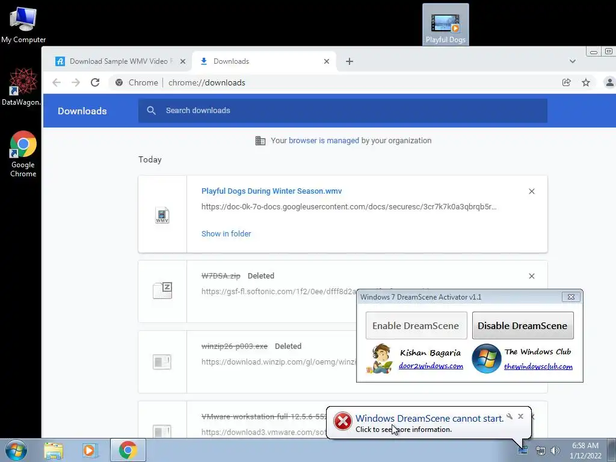This screenshot has width=616, height=462.
Task: Click The Windows Club logo orb
Action: click(x=486, y=359)
